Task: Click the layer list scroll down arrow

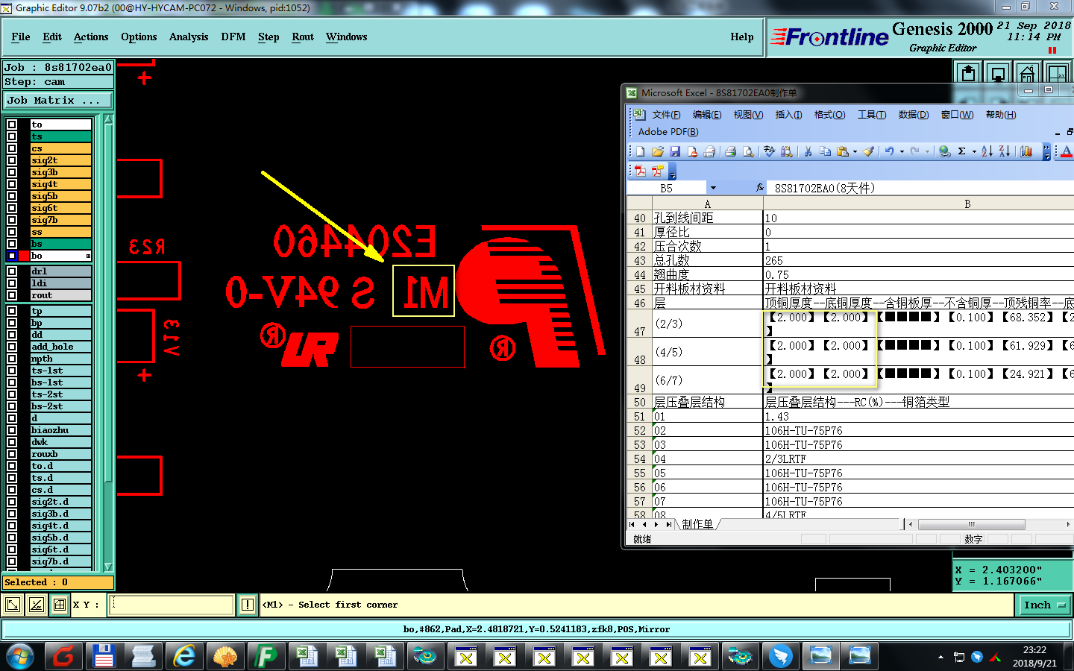Action: coord(108,567)
